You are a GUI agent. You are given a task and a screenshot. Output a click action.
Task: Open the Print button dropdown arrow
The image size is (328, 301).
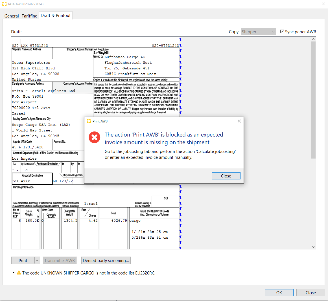pos(36,260)
